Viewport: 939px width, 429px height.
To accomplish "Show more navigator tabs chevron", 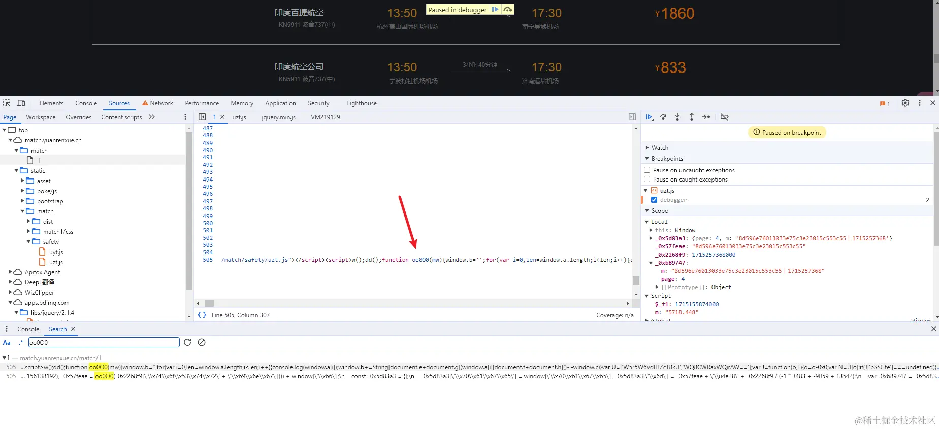I will point(152,117).
